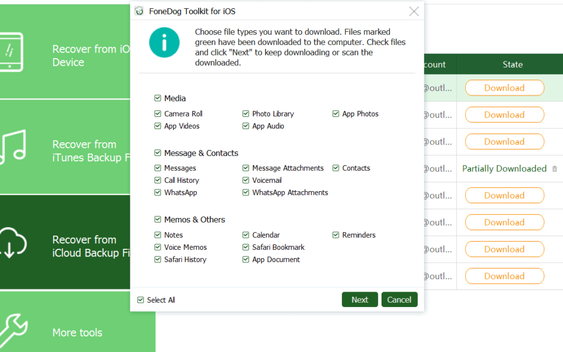Disable the Reminders checkbox
563x352 pixels.
(336, 235)
